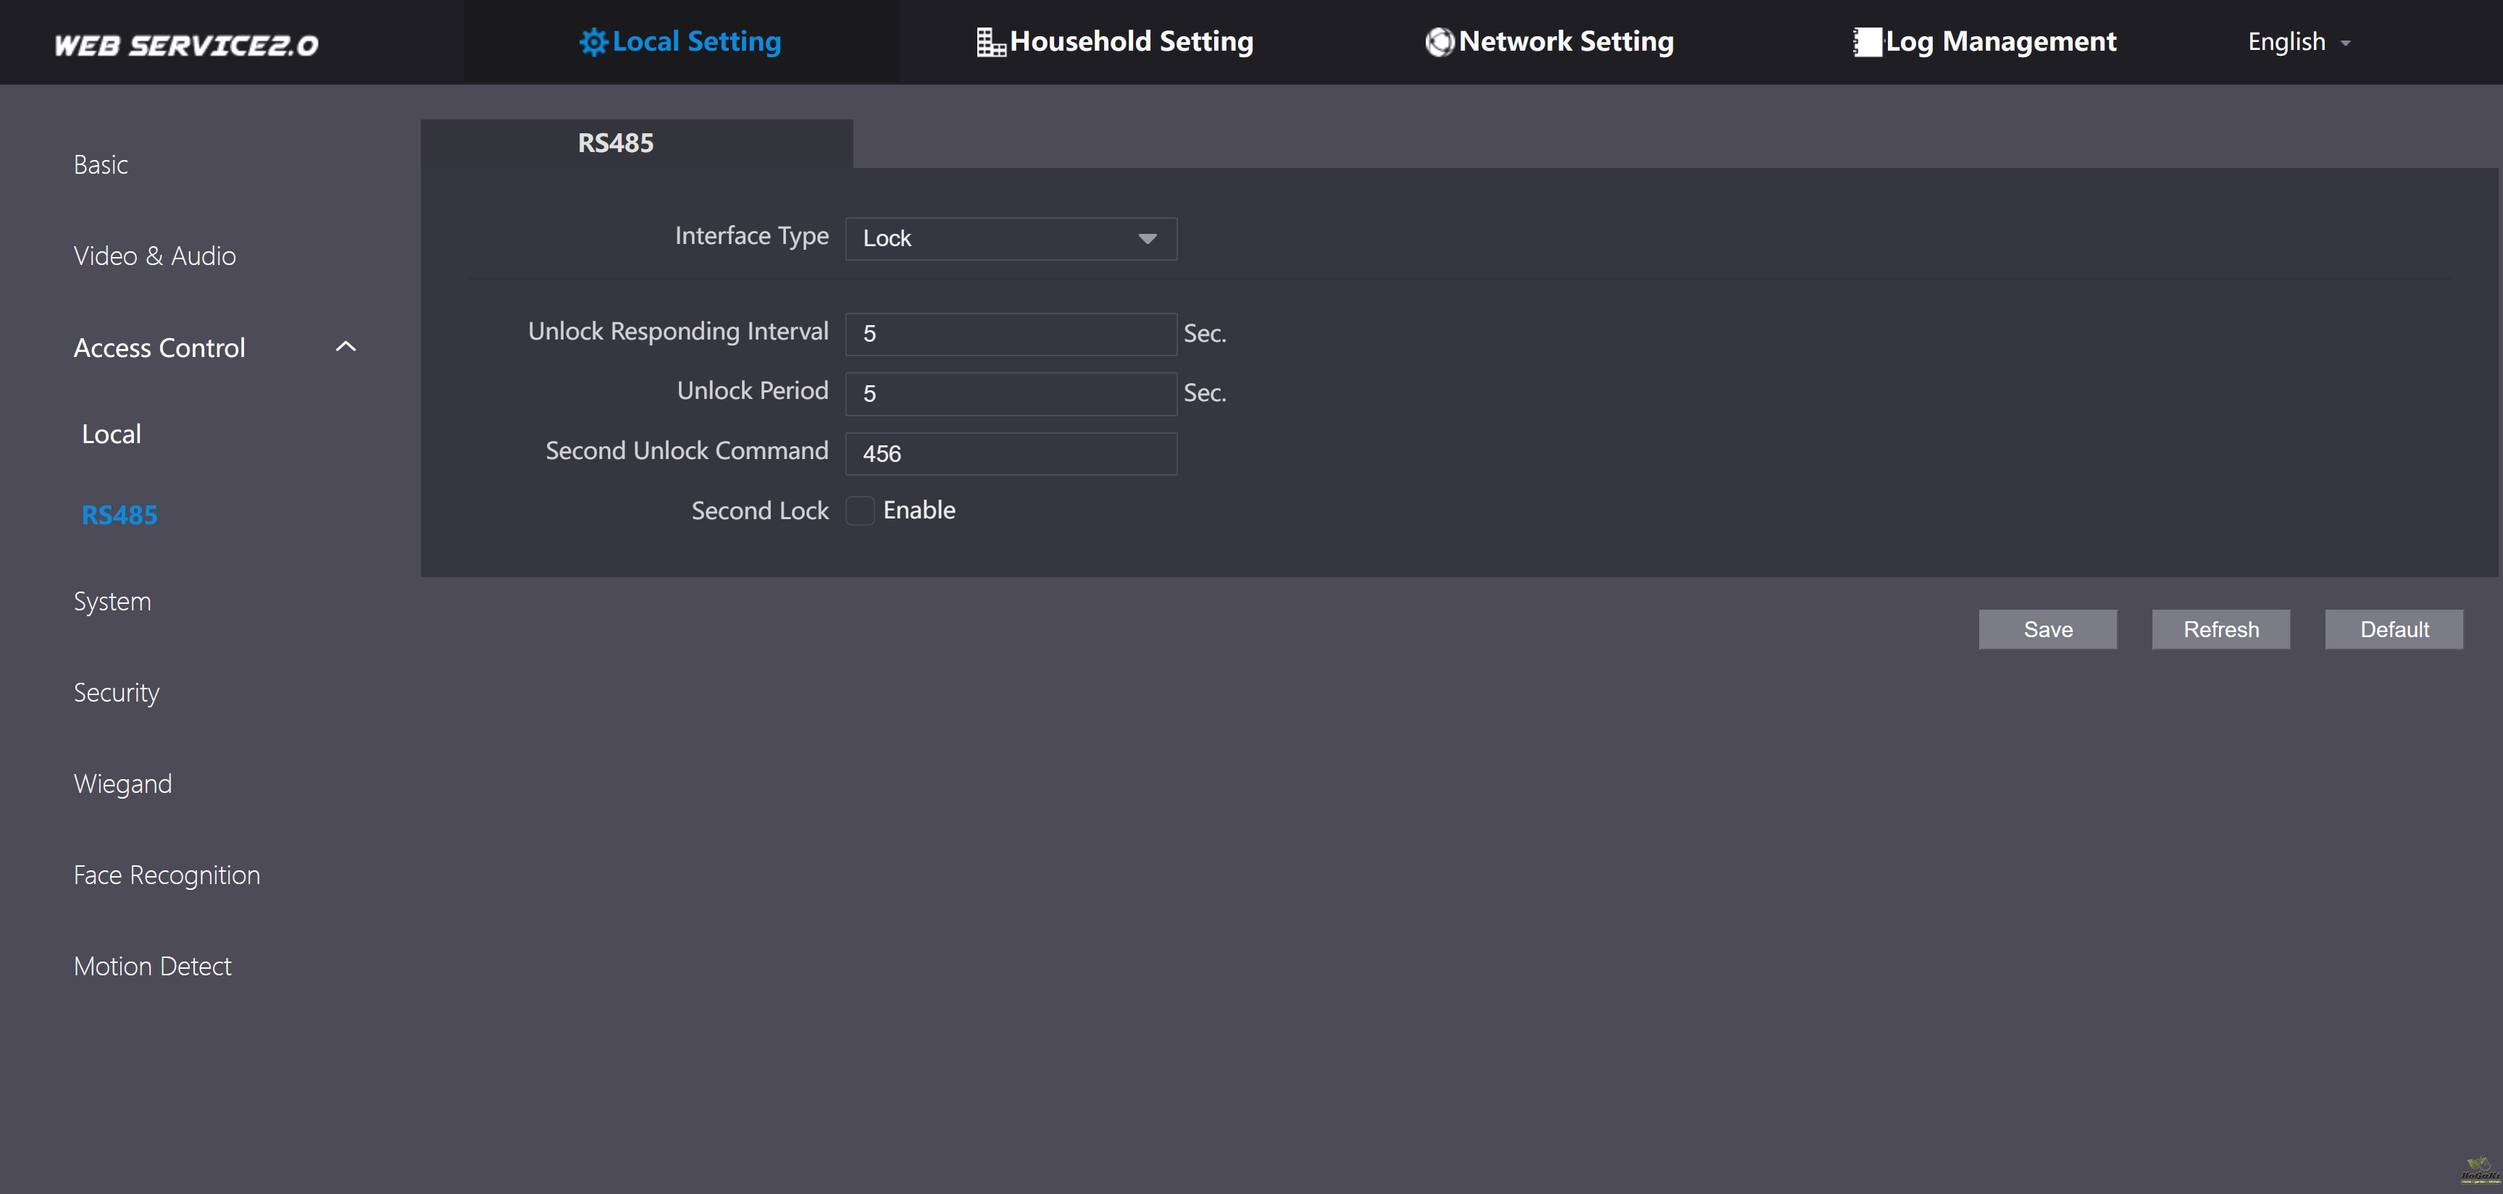Click the Second Unlock Command field
Viewport: 2503px width, 1194px height.
click(x=1011, y=454)
